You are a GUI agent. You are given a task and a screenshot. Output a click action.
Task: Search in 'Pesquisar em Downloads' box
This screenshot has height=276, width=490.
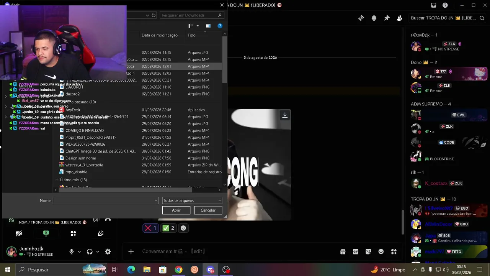[191, 15]
